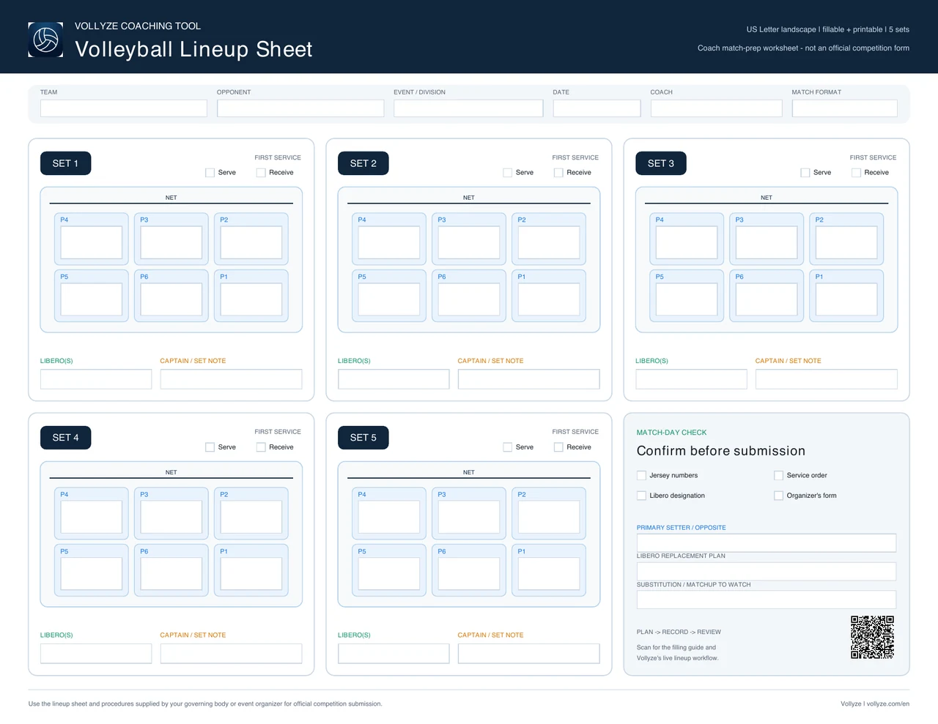
Task: Click the Set 5 Libero(s) field
Action: 394,654
